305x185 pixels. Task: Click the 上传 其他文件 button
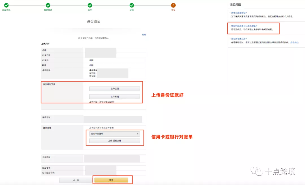115,141
